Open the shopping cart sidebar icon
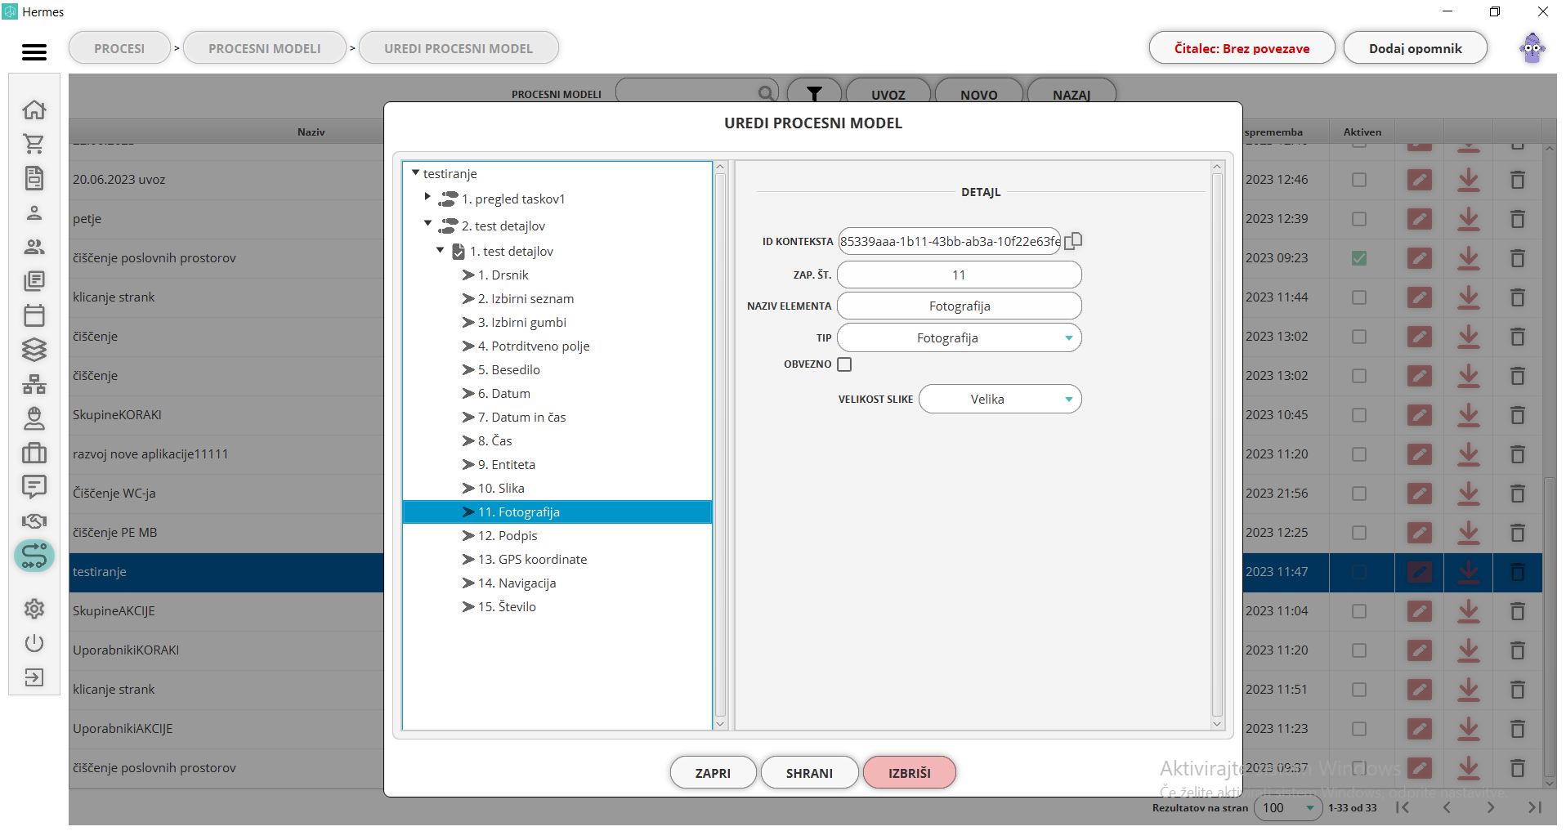The width and height of the screenshot is (1566, 840). (34, 144)
